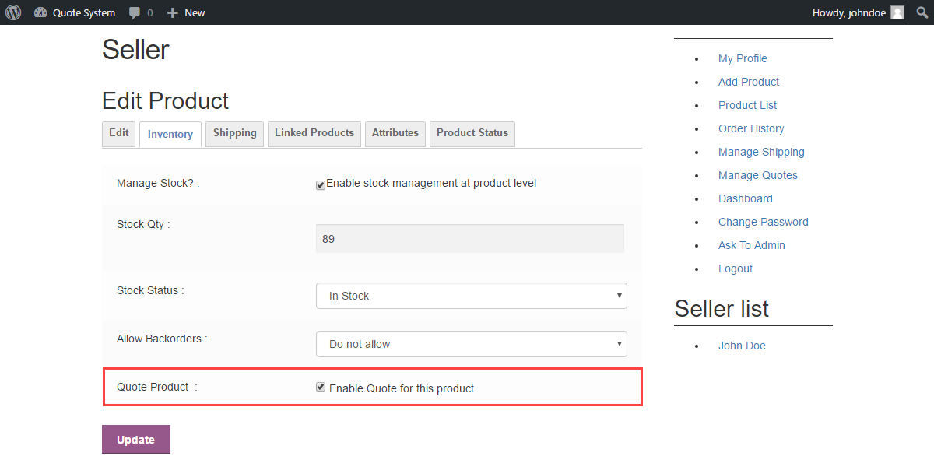Select the Attributes tab

[x=395, y=134]
